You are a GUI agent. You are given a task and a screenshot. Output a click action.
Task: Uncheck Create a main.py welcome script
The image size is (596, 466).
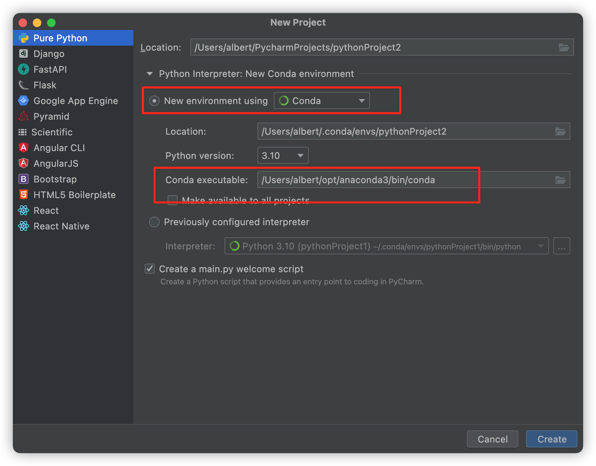[x=150, y=269]
